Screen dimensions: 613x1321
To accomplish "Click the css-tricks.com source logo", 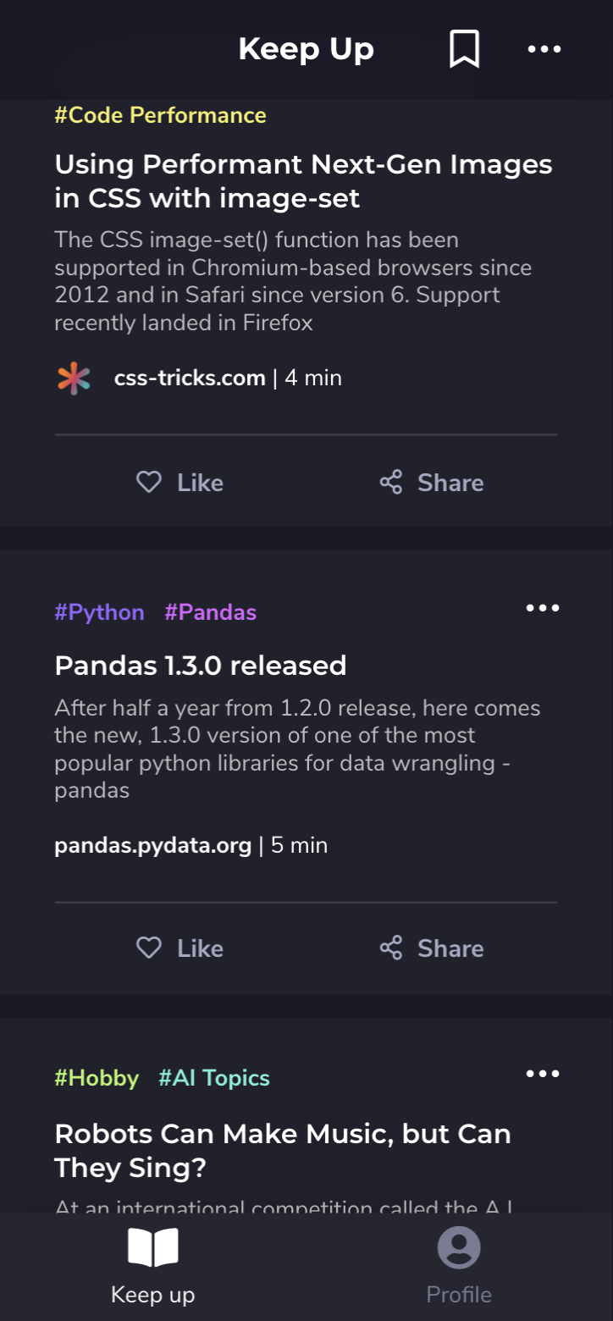I will point(74,378).
